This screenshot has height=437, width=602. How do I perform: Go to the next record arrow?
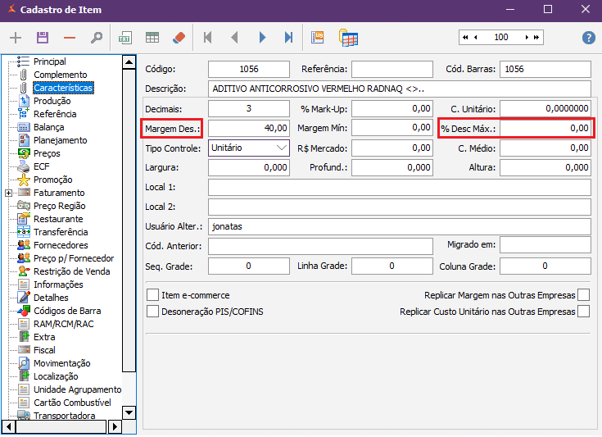262,38
